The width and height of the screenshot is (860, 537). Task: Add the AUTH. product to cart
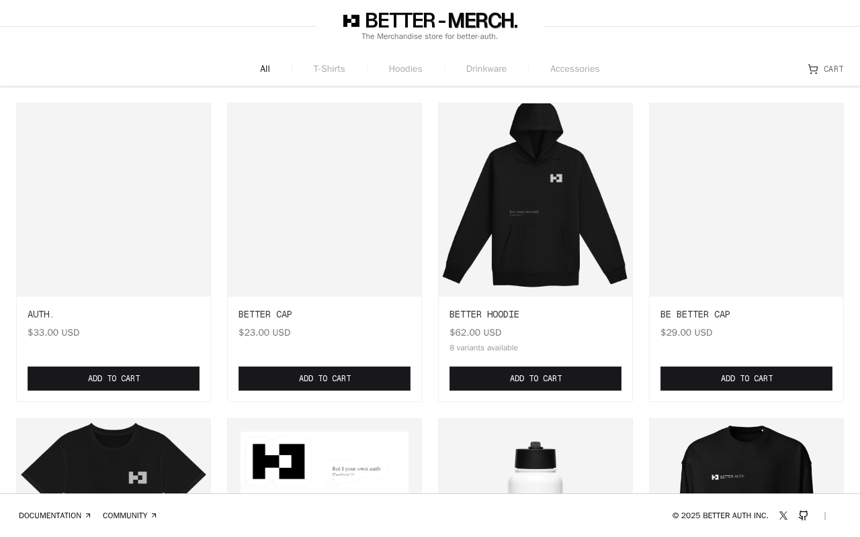click(x=114, y=379)
